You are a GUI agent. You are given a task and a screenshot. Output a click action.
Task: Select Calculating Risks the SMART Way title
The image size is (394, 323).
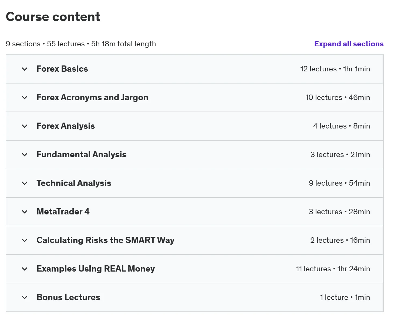[106, 240]
